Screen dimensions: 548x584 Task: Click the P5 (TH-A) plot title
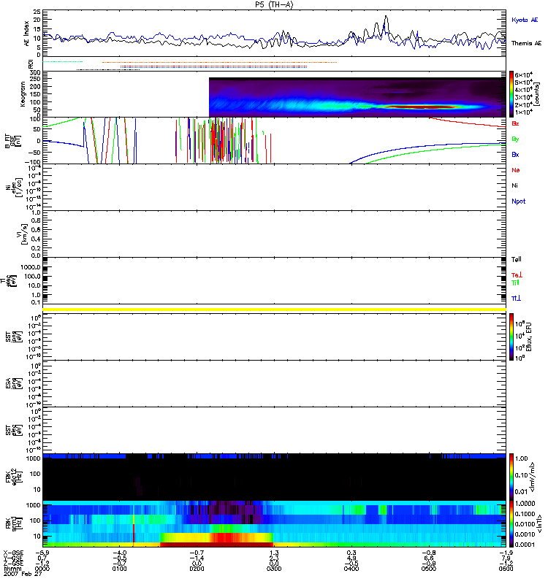click(x=274, y=4)
